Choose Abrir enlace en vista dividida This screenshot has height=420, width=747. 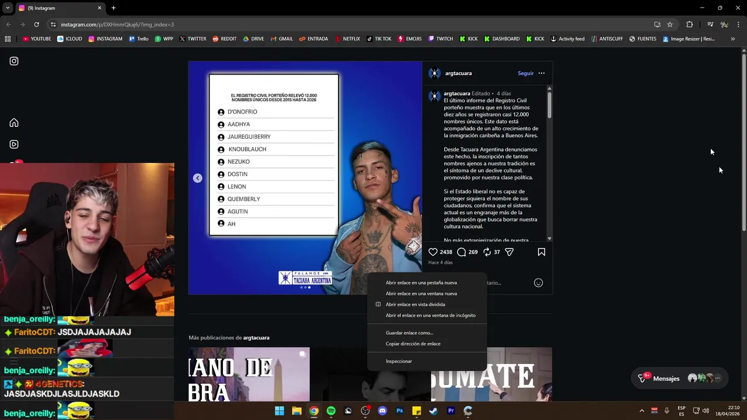pyautogui.click(x=427, y=304)
